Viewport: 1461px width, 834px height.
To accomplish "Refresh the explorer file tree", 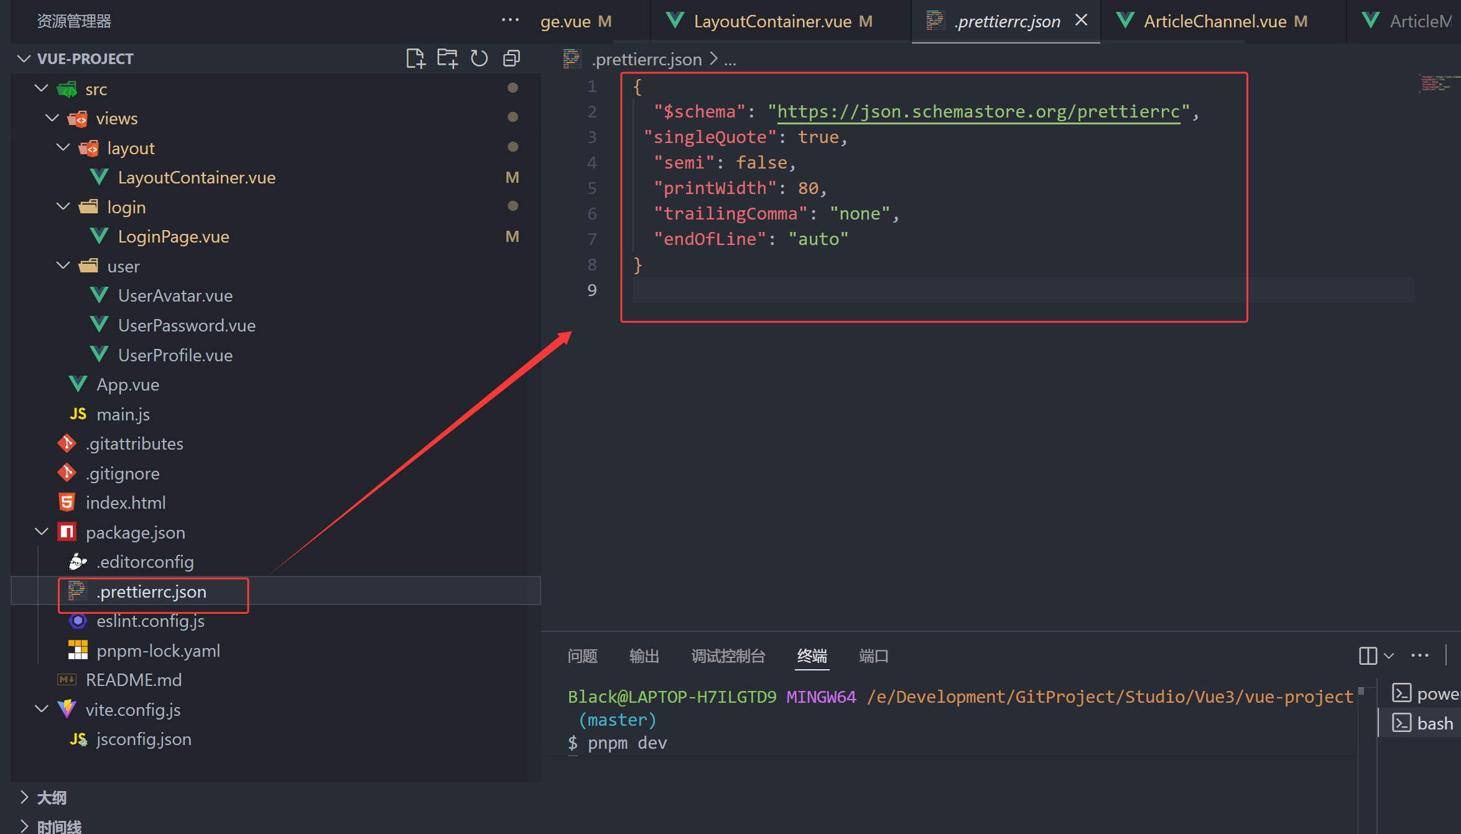I will click(479, 58).
